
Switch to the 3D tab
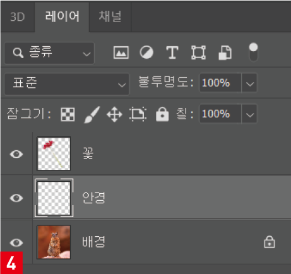[18, 16]
